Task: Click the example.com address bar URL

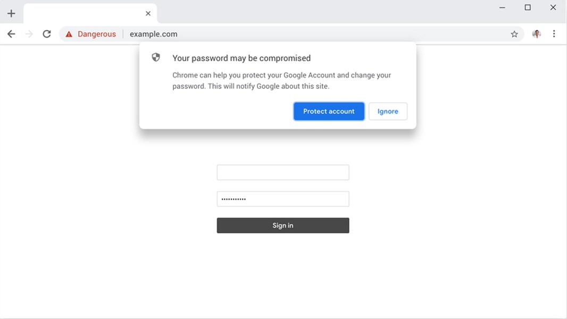Action: 154,34
